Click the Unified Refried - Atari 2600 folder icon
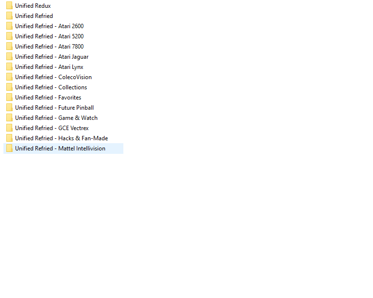The image size is (373, 298). tap(9, 26)
